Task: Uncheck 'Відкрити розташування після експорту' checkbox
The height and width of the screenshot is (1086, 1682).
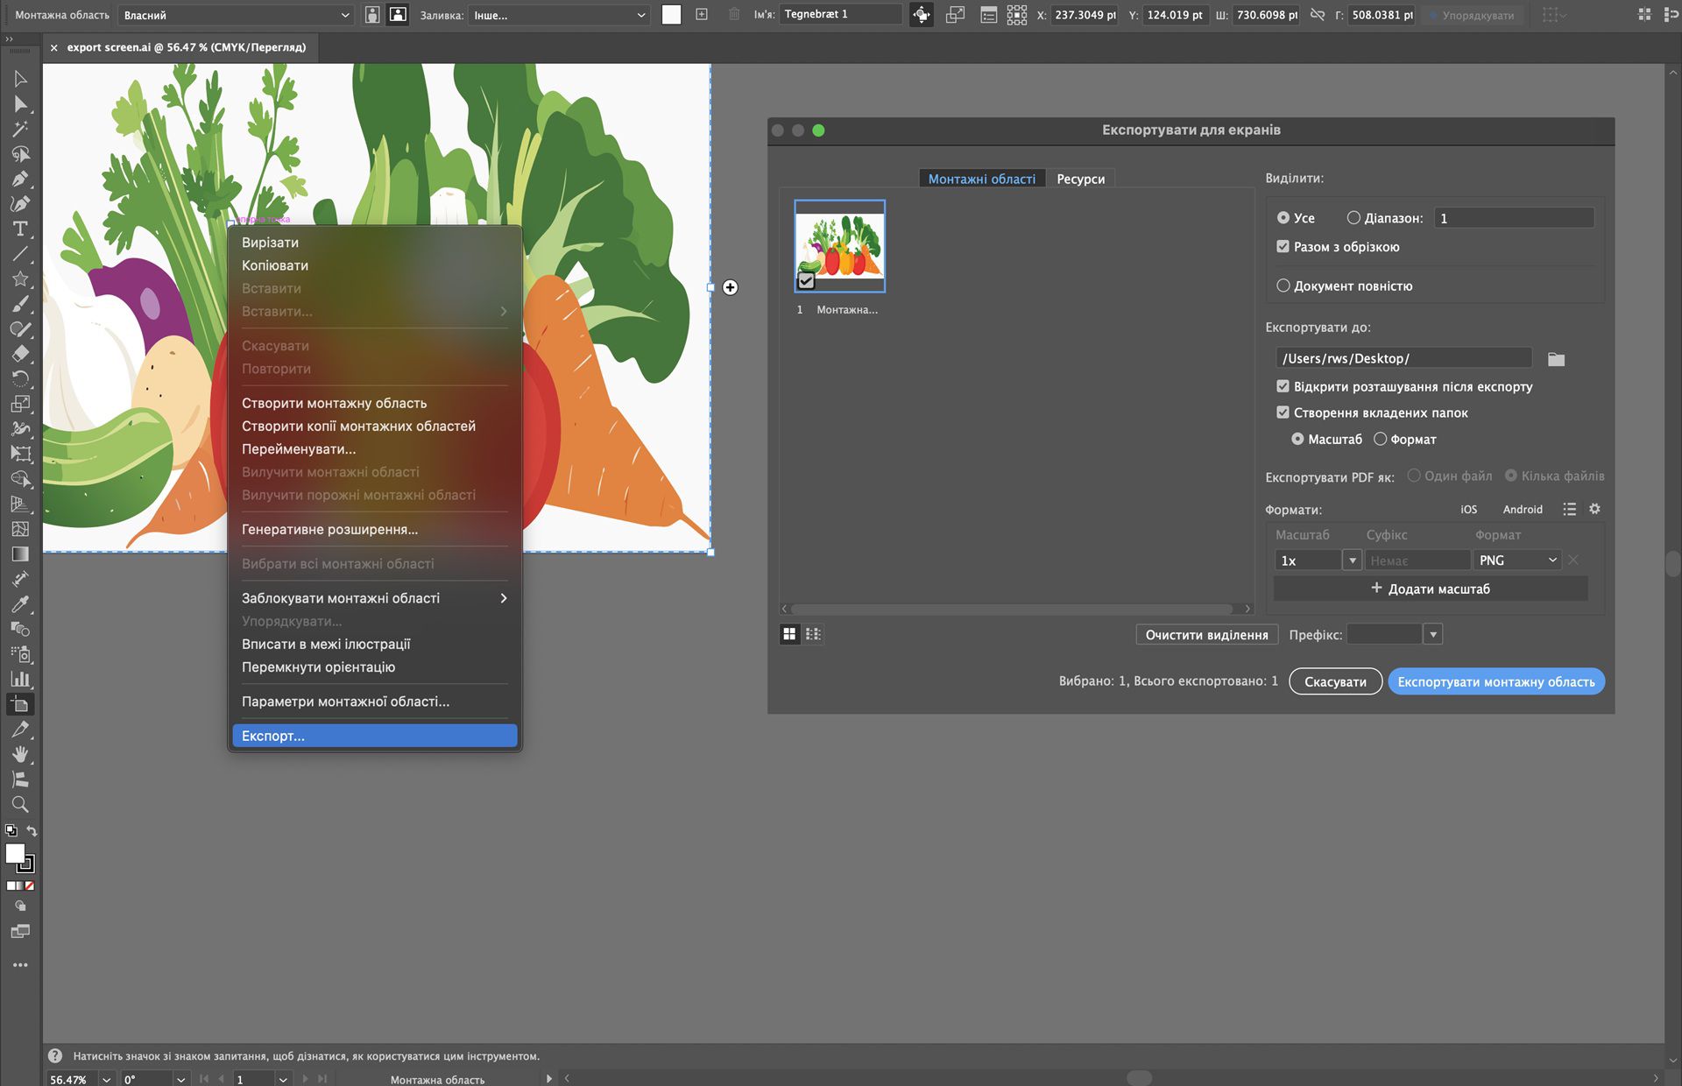Action: [1283, 386]
